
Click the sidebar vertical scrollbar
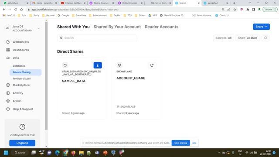coord(46,75)
